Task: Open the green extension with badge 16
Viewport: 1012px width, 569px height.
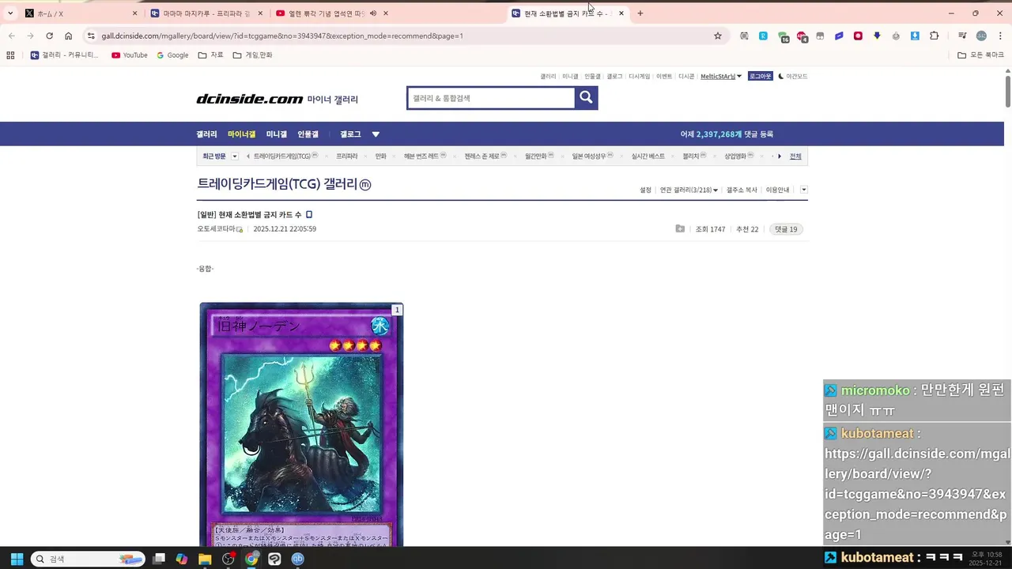Action: click(783, 36)
